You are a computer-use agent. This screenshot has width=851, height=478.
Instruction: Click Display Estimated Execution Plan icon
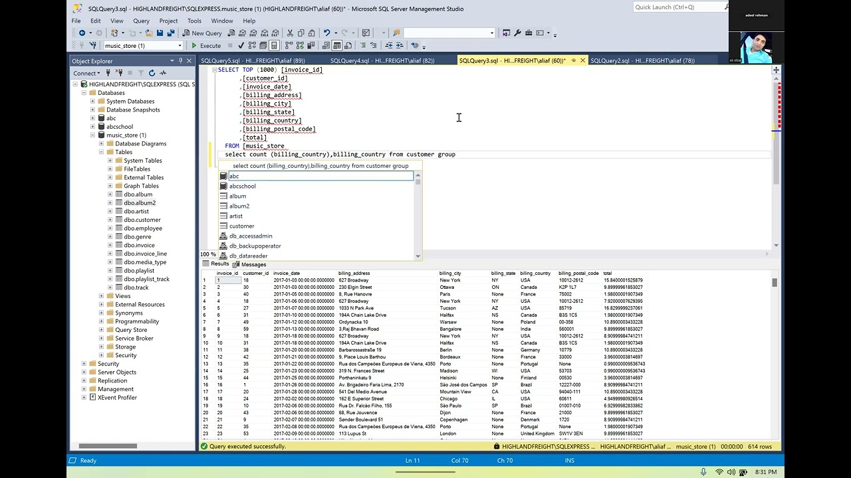click(x=251, y=45)
